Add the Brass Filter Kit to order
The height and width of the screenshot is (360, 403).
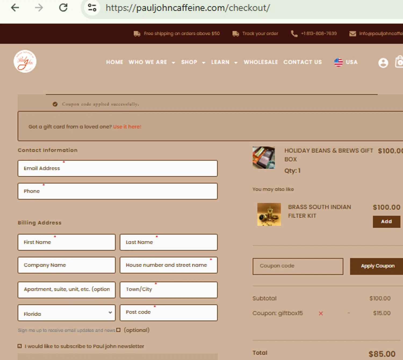click(386, 222)
